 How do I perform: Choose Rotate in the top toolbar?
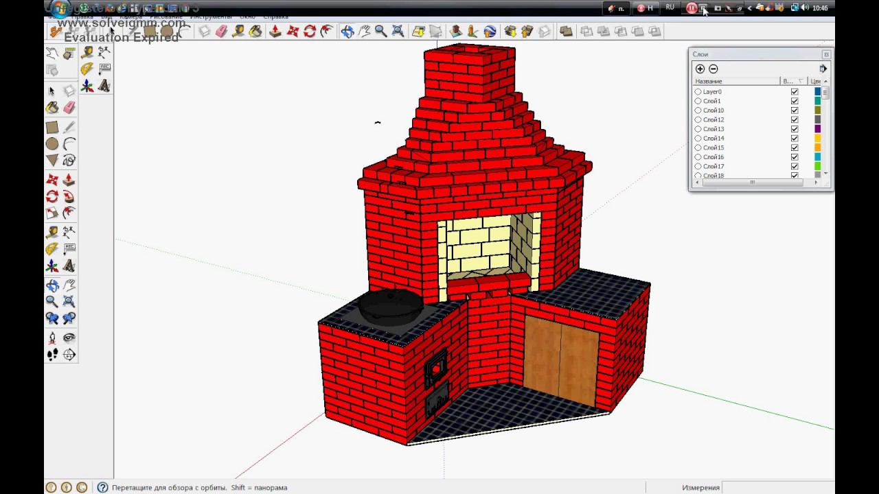[x=310, y=31]
